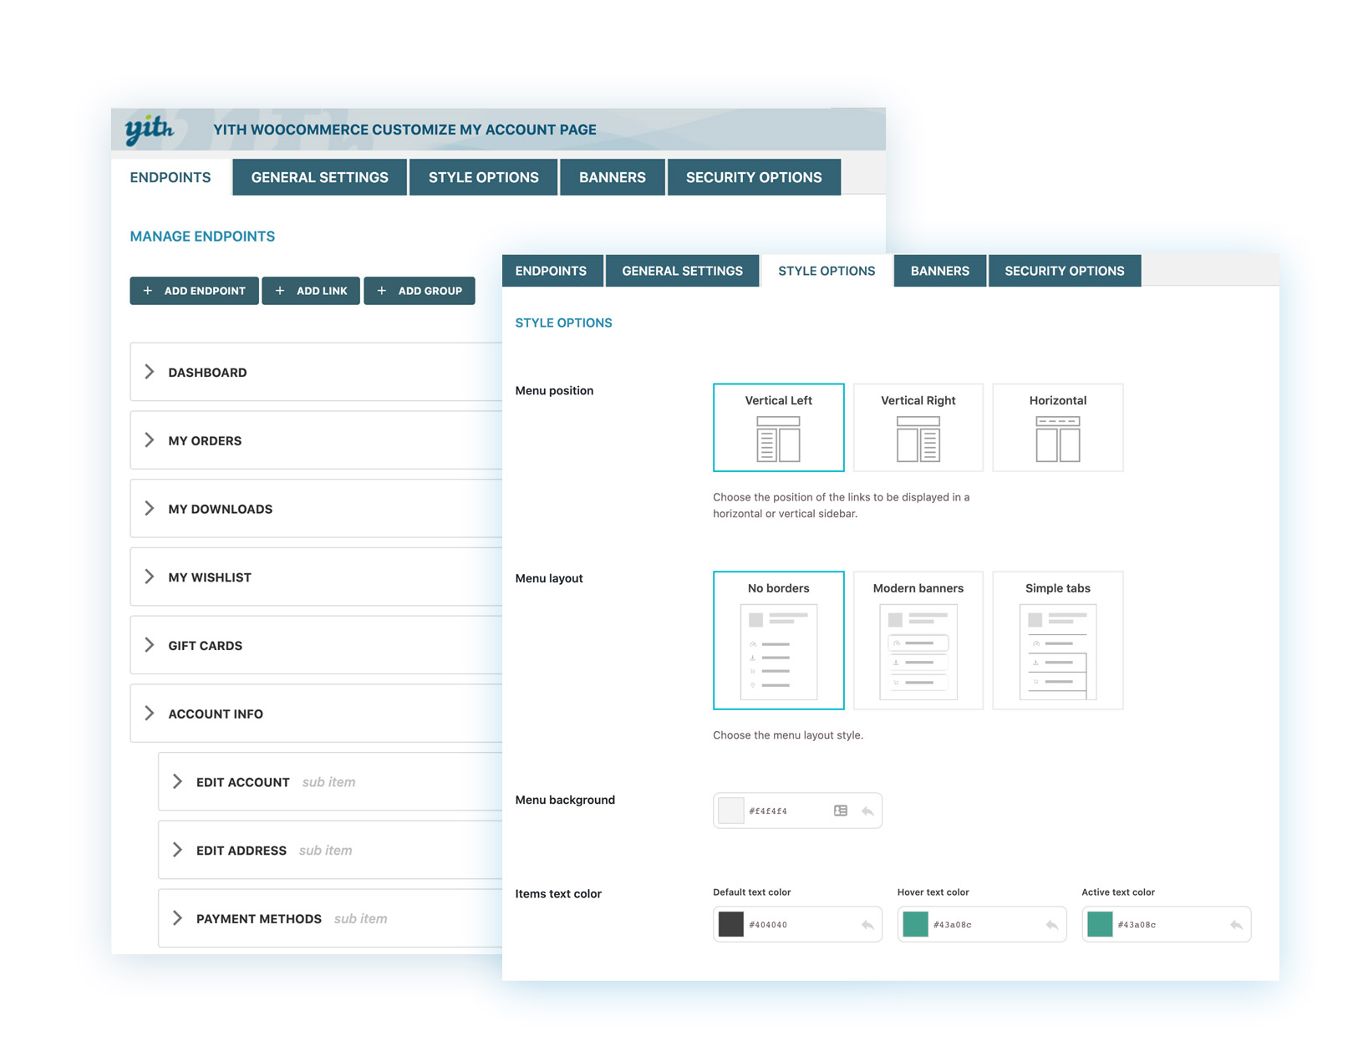Expand the Gift Cards endpoint
1348x1062 pixels.
point(150,645)
